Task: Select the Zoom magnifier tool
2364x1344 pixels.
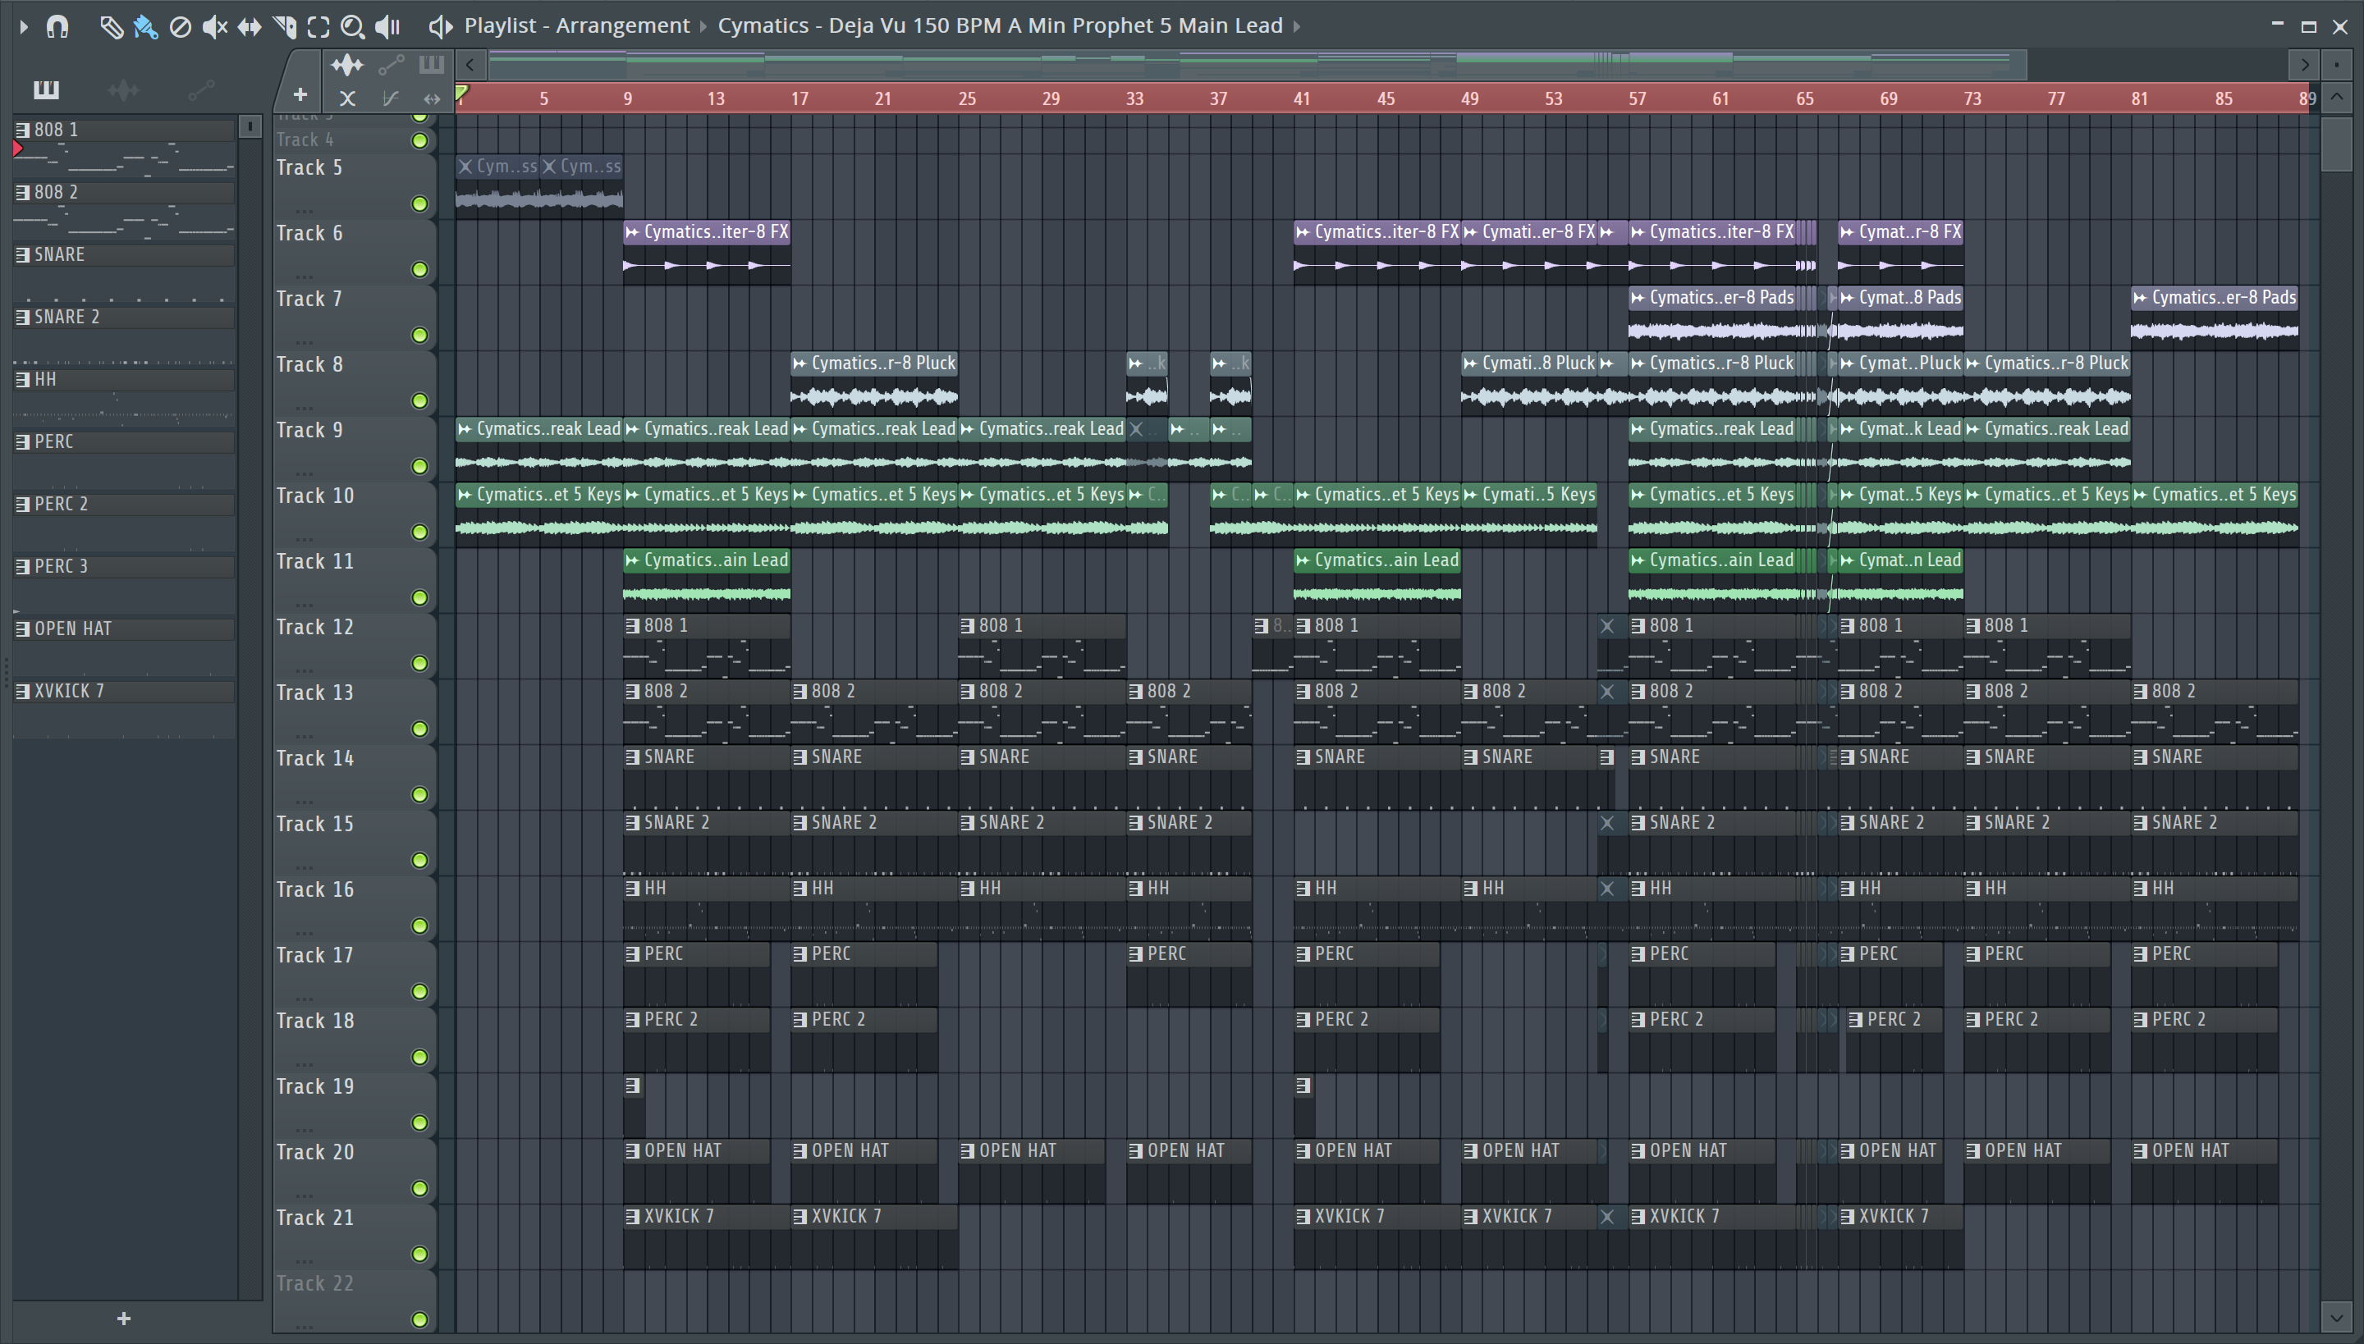Action: pyautogui.click(x=353, y=27)
